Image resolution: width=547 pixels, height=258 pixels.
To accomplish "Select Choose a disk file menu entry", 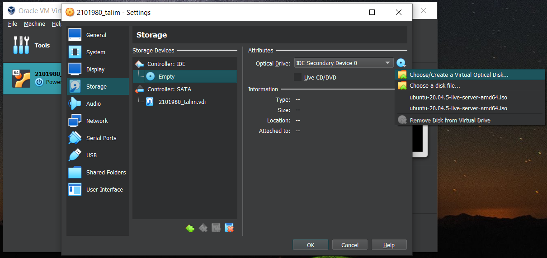I will (470, 85).
